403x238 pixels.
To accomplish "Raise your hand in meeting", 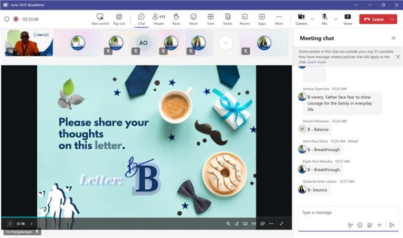I will (176, 19).
